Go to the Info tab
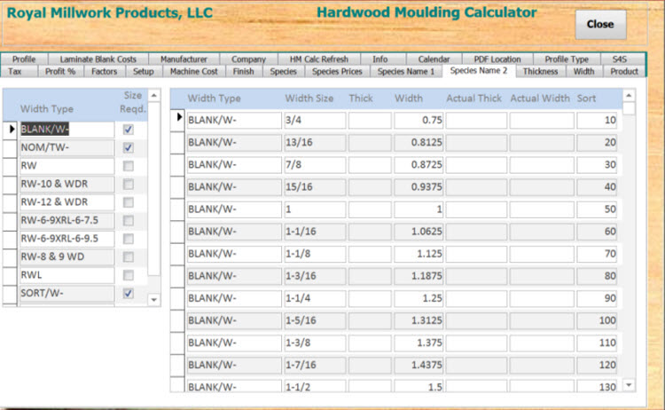The width and height of the screenshot is (665, 410). coord(380,59)
